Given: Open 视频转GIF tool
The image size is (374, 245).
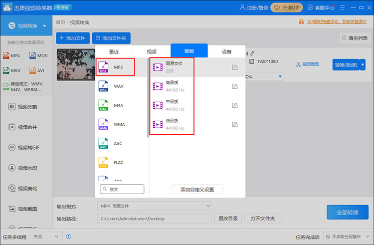Looking at the screenshot, I should [x=24, y=147].
